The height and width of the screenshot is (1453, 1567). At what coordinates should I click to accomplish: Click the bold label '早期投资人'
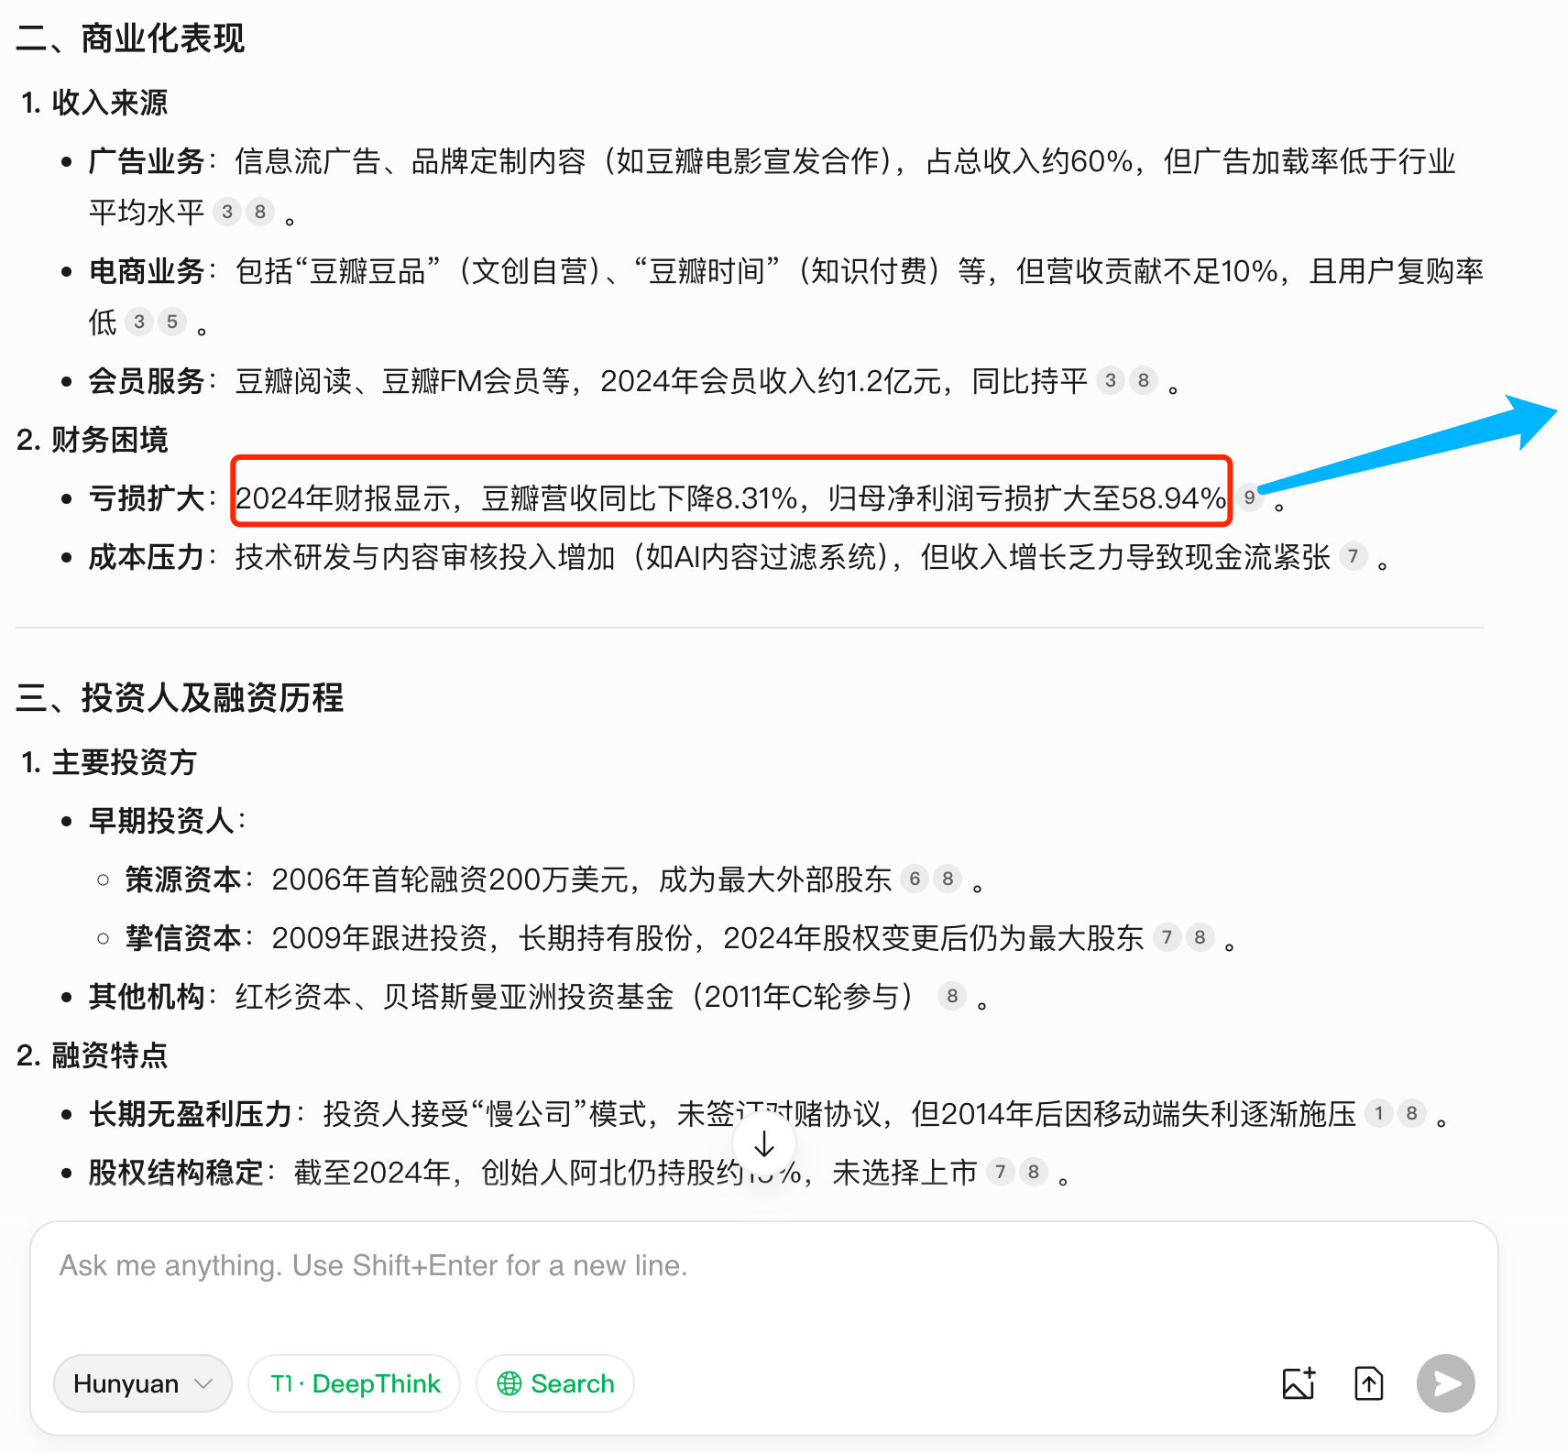[x=161, y=821]
